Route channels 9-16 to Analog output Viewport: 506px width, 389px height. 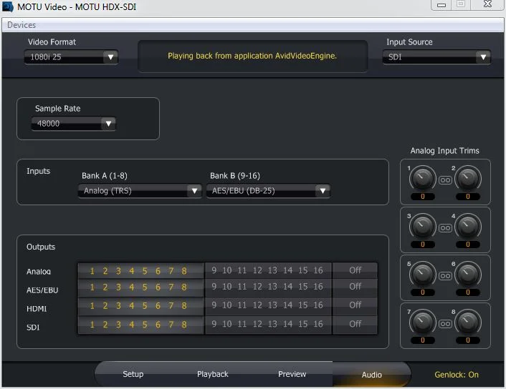pos(268,270)
